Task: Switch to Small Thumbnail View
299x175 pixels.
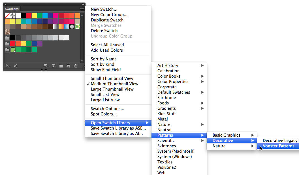Action: coord(108,78)
